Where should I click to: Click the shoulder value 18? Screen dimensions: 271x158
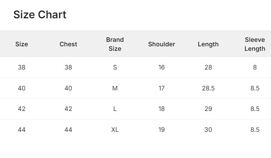[162, 109]
